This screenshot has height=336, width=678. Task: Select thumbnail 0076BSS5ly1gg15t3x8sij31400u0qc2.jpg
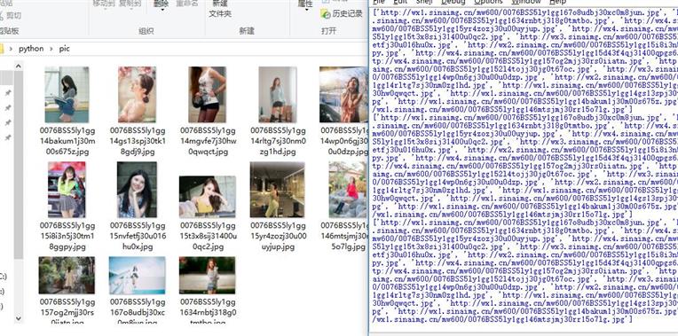click(207, 197)
